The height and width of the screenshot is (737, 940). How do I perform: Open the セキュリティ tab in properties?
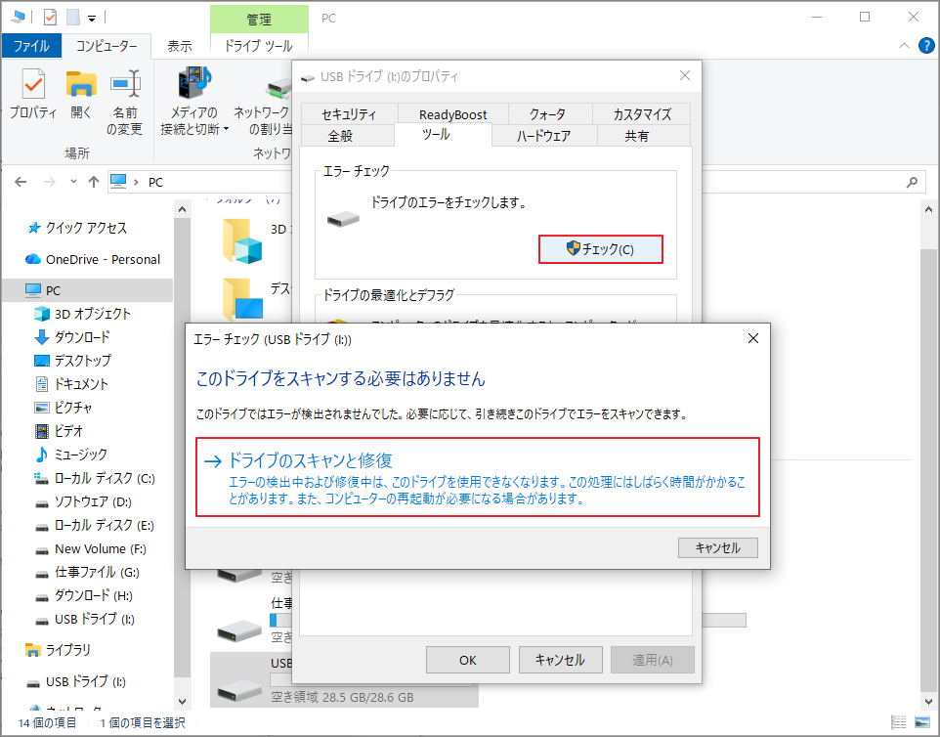point(349,114)
